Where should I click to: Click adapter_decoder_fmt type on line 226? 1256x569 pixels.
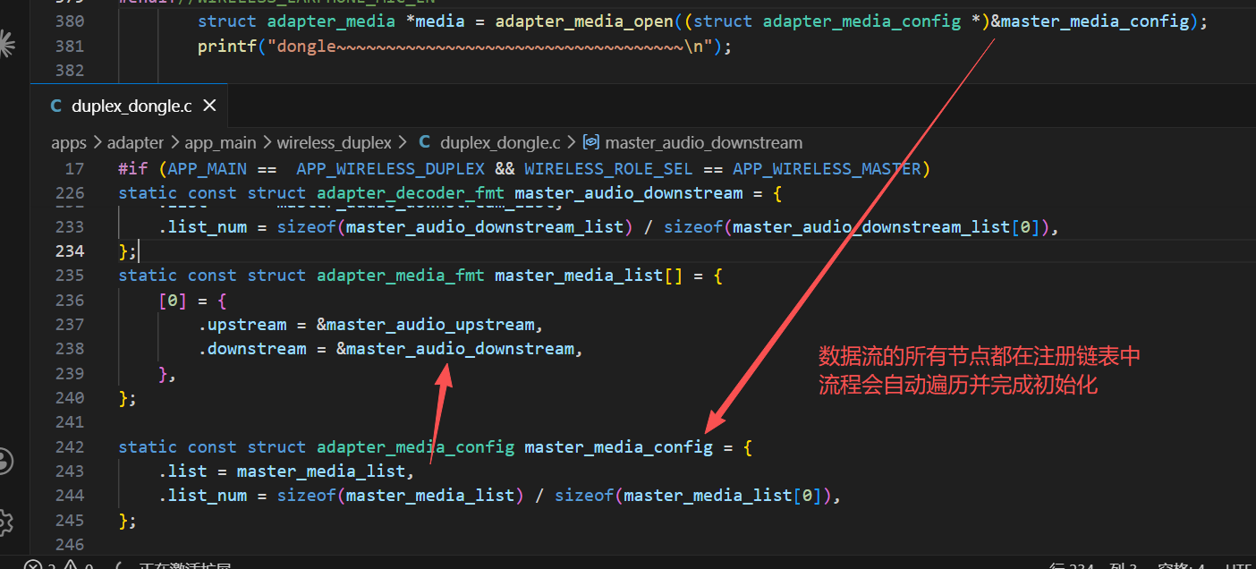[x=411, y=193]
